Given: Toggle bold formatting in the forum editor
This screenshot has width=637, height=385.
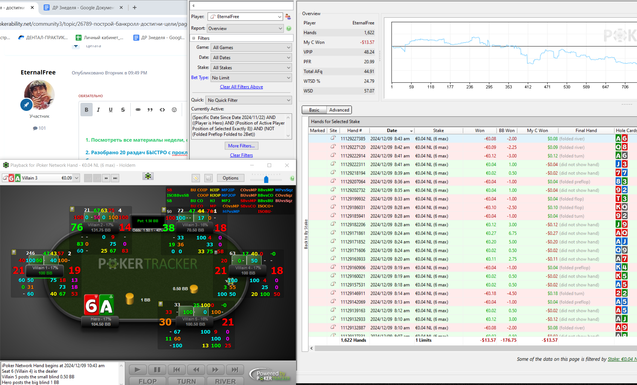Looking at the screenshot, I should (x=86, y=110).
